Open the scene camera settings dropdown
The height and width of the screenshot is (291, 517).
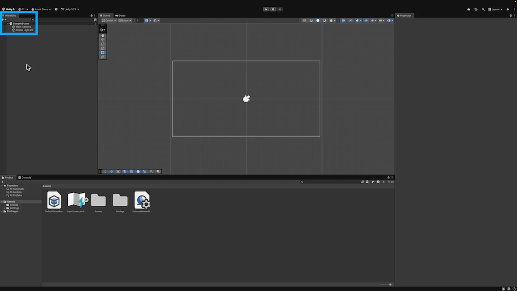coord(381,20)
